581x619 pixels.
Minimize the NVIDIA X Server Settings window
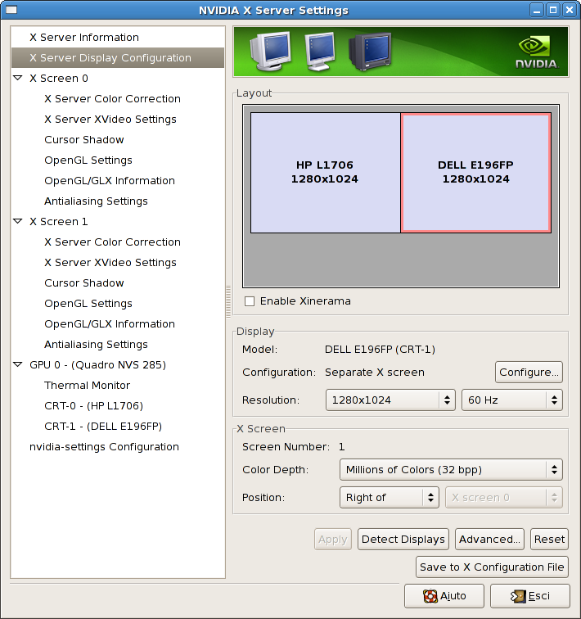[537, 10]
